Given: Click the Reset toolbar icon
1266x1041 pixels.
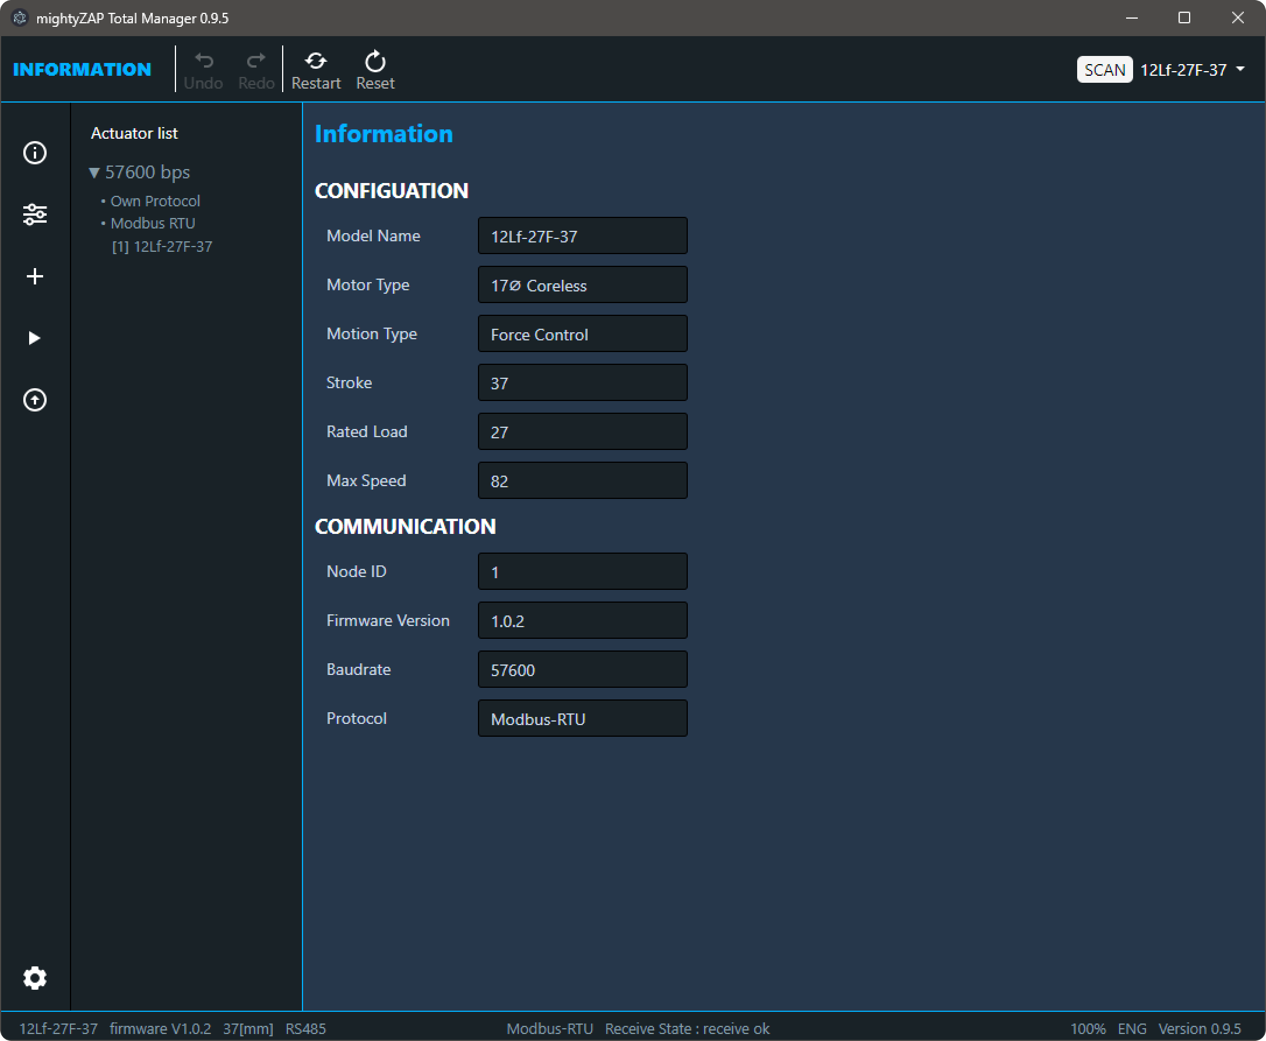Looking at the screenshot, I should tap(375, 70).
